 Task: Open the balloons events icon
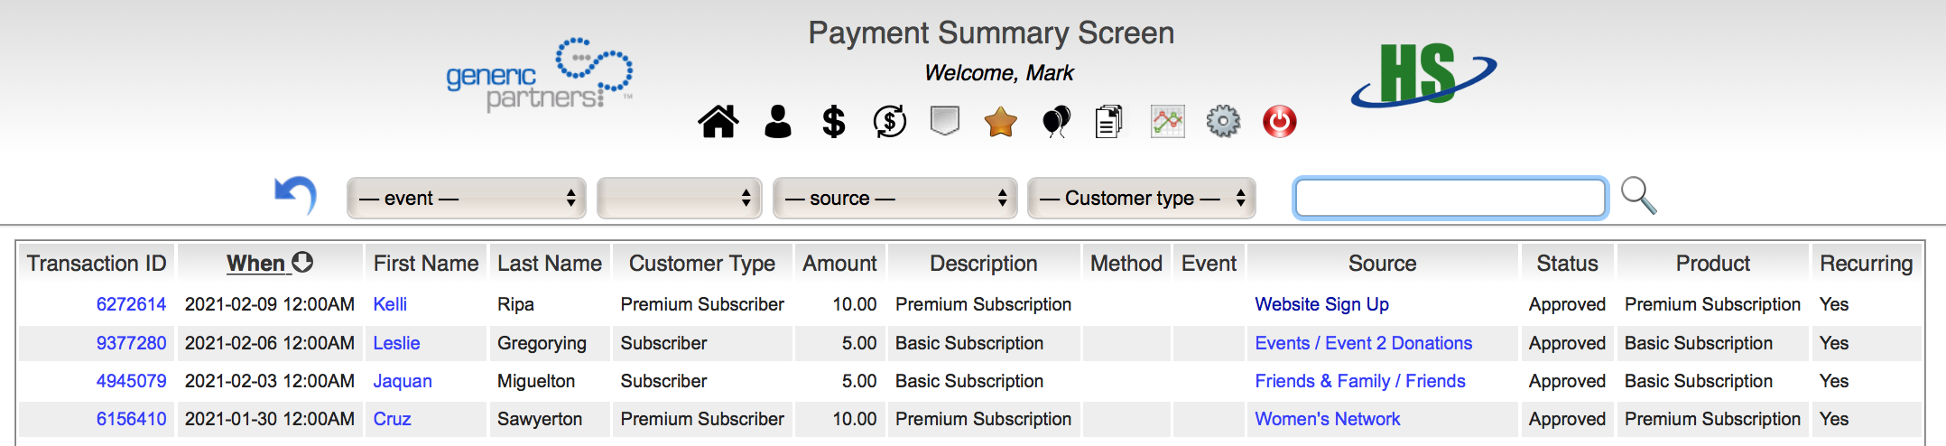pos(1056,122)
